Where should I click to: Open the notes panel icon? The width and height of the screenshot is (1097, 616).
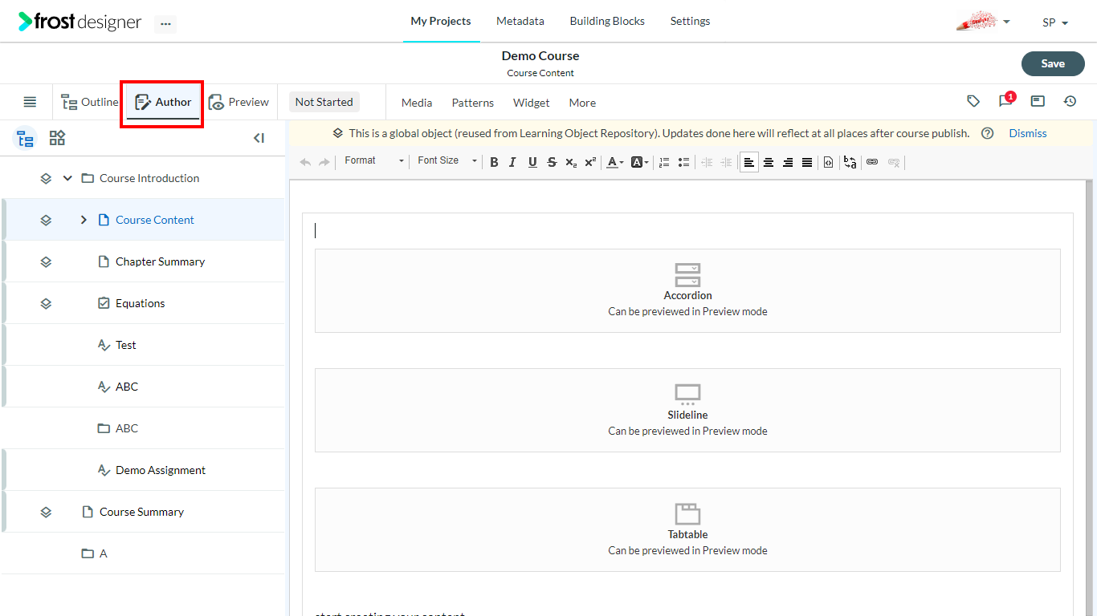click(x=1038, y=101)
